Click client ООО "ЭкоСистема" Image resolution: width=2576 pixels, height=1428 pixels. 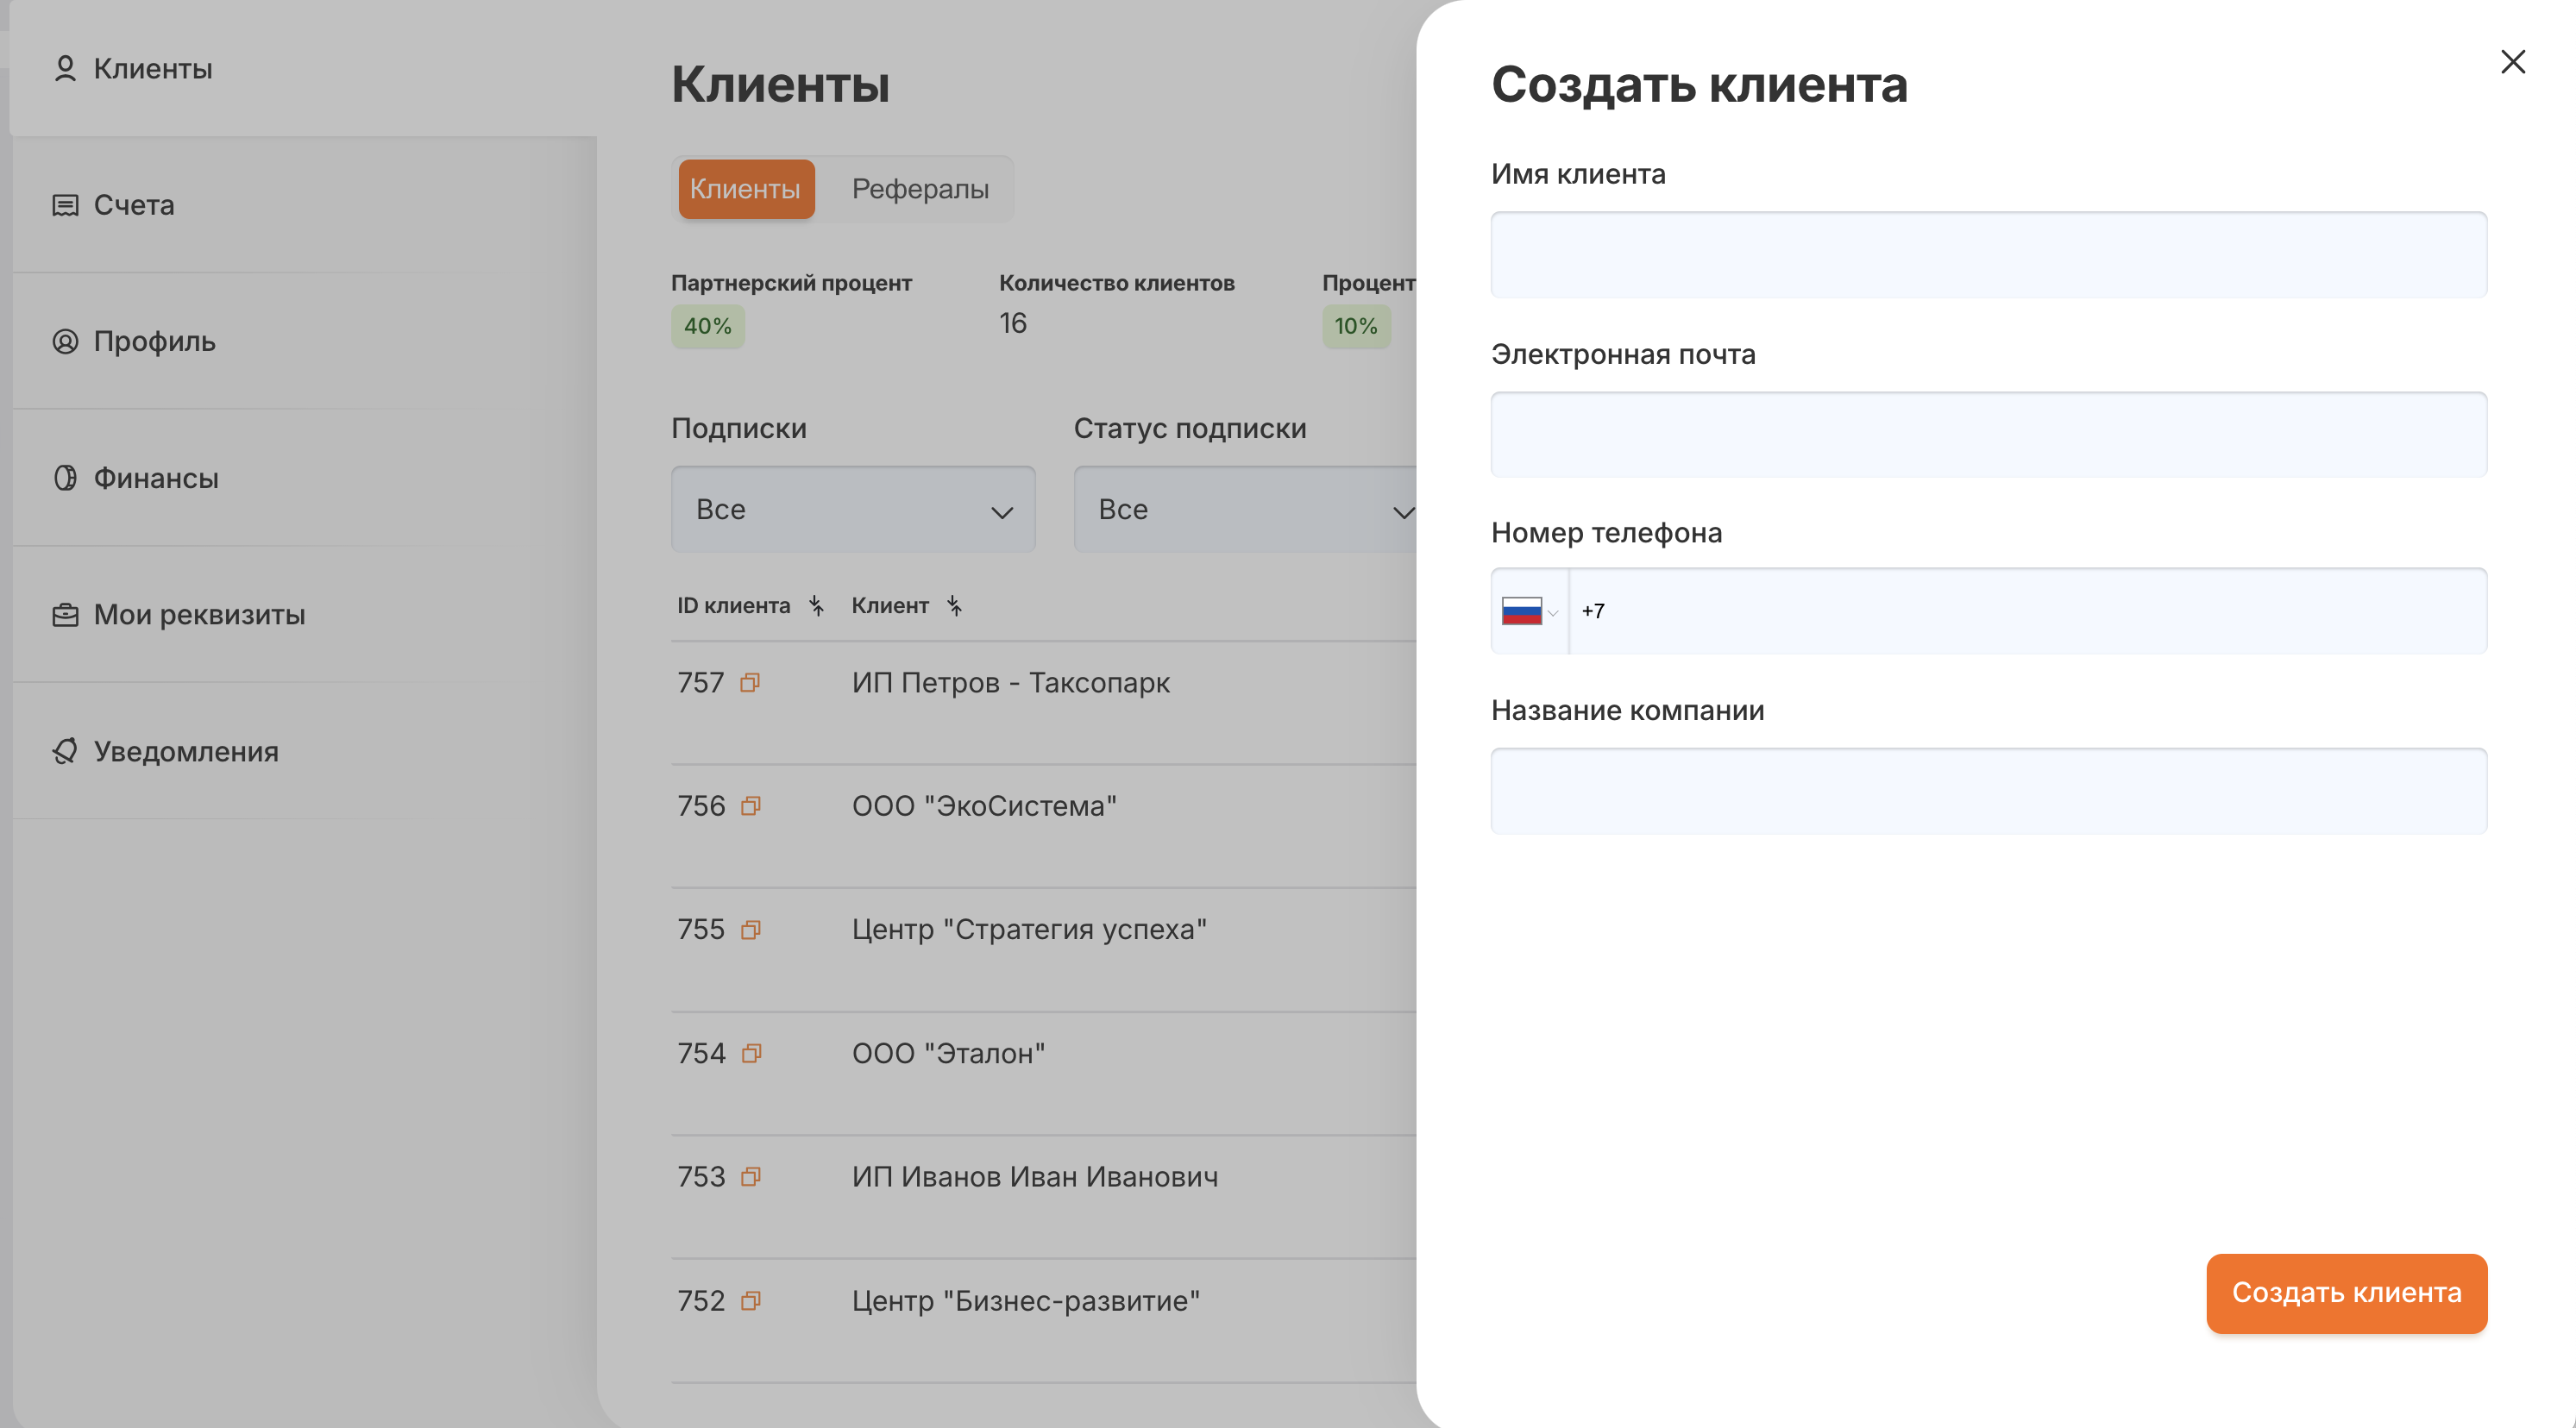pos(984,805)
